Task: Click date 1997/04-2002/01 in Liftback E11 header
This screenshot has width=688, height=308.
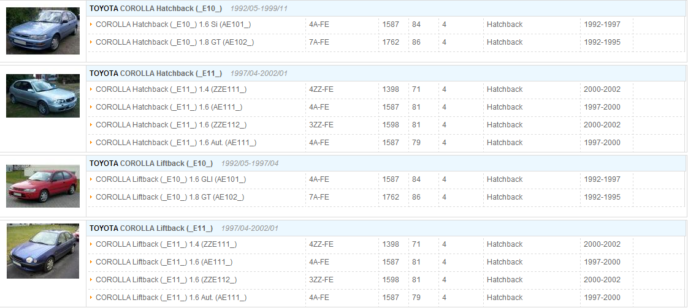Action: point(250,228)
